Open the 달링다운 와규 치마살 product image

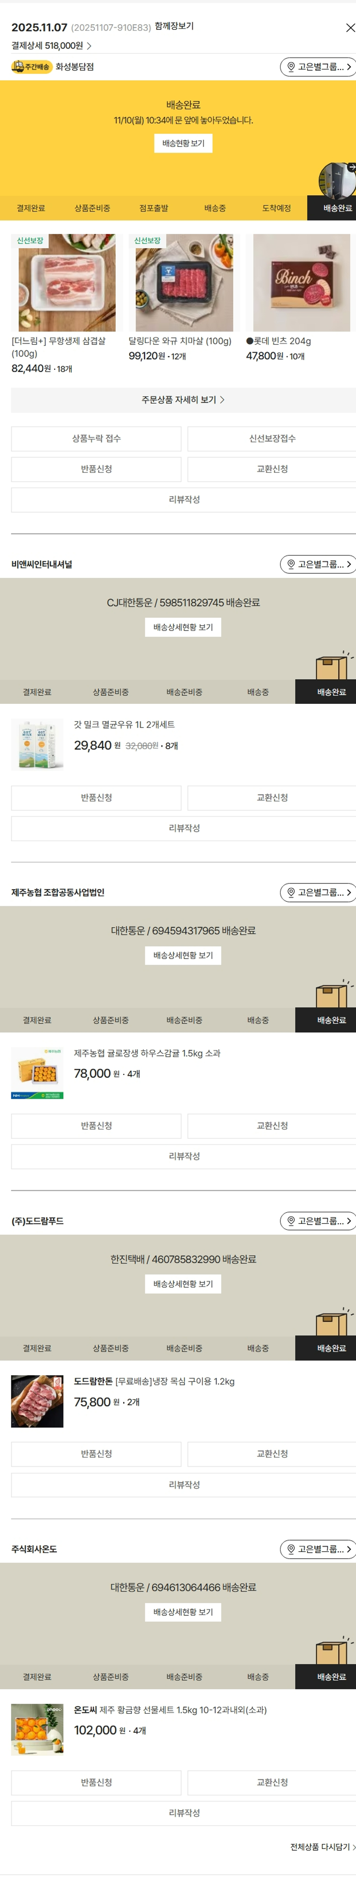pyautogui.click(x=184, y=283)
